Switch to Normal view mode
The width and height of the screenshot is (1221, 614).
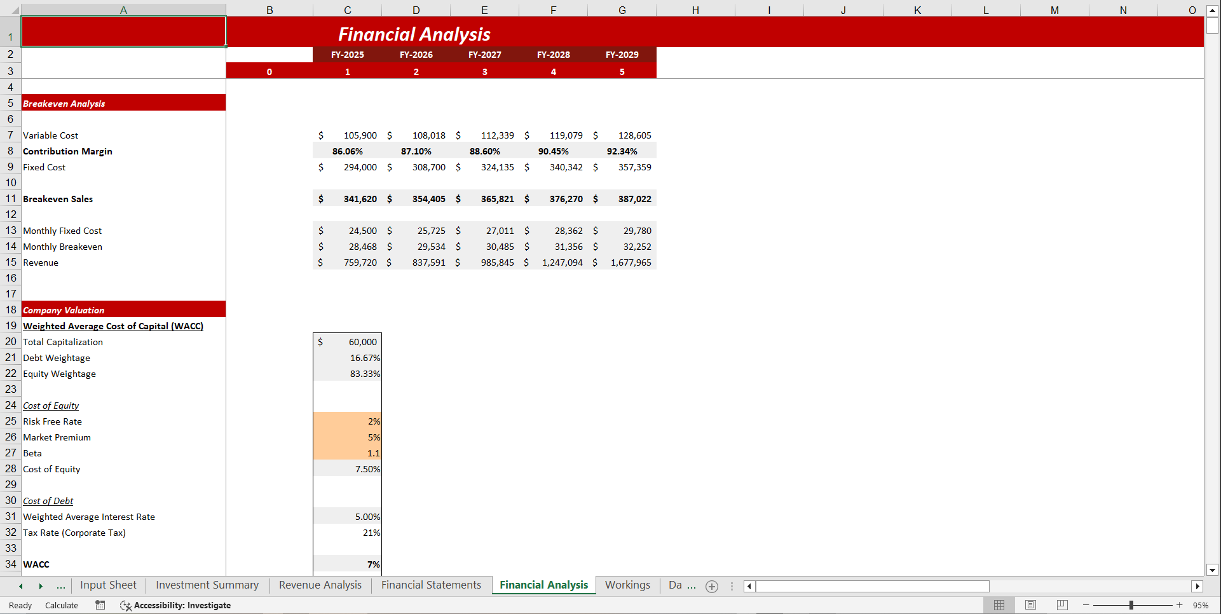(x=999, y=605)
